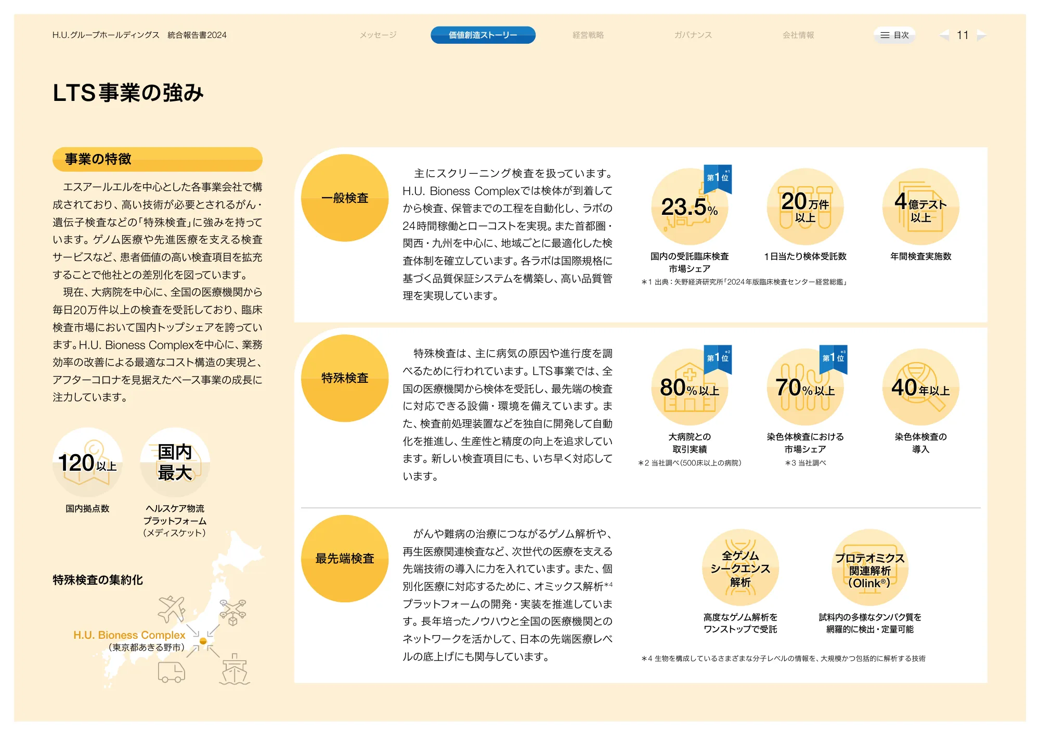Click the 第1位 ribbon on 80%以上
This screenshot has height=736, width=1040.
point(718,359)
